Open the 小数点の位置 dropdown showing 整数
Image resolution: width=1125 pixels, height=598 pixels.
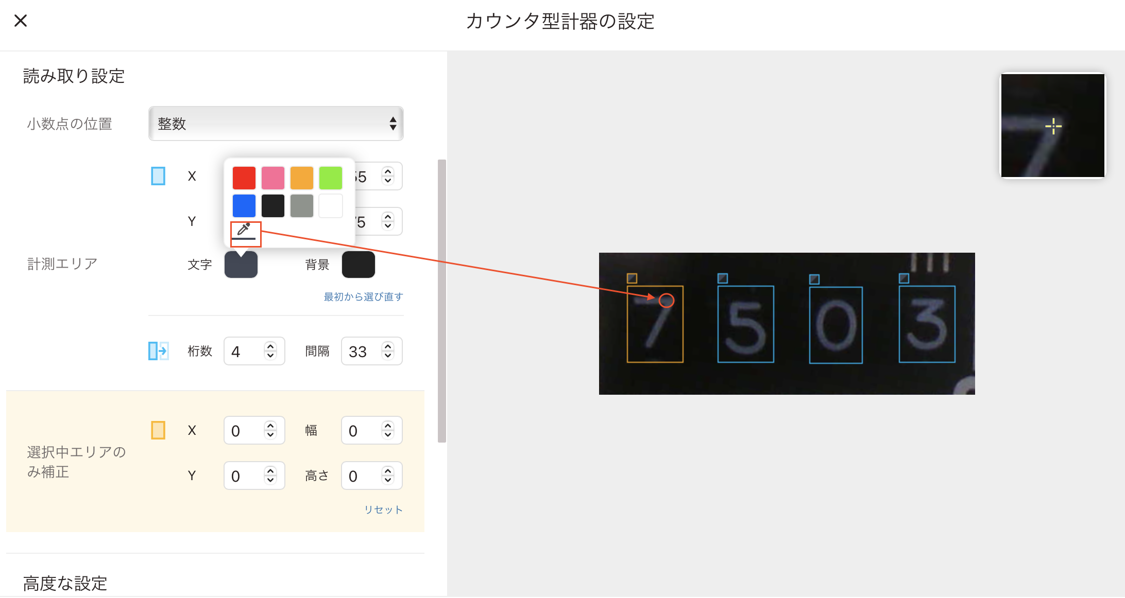pos(276,124)
